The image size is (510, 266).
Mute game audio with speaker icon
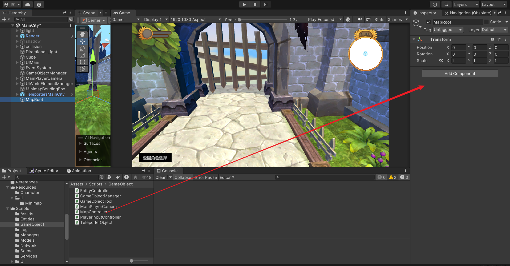click(x=360, y=19)
